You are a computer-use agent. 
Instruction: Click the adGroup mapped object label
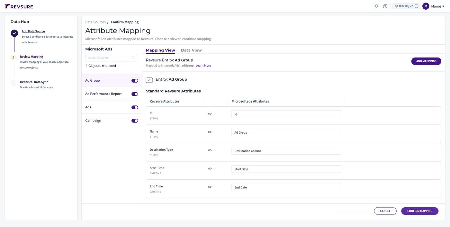point(187,66)
